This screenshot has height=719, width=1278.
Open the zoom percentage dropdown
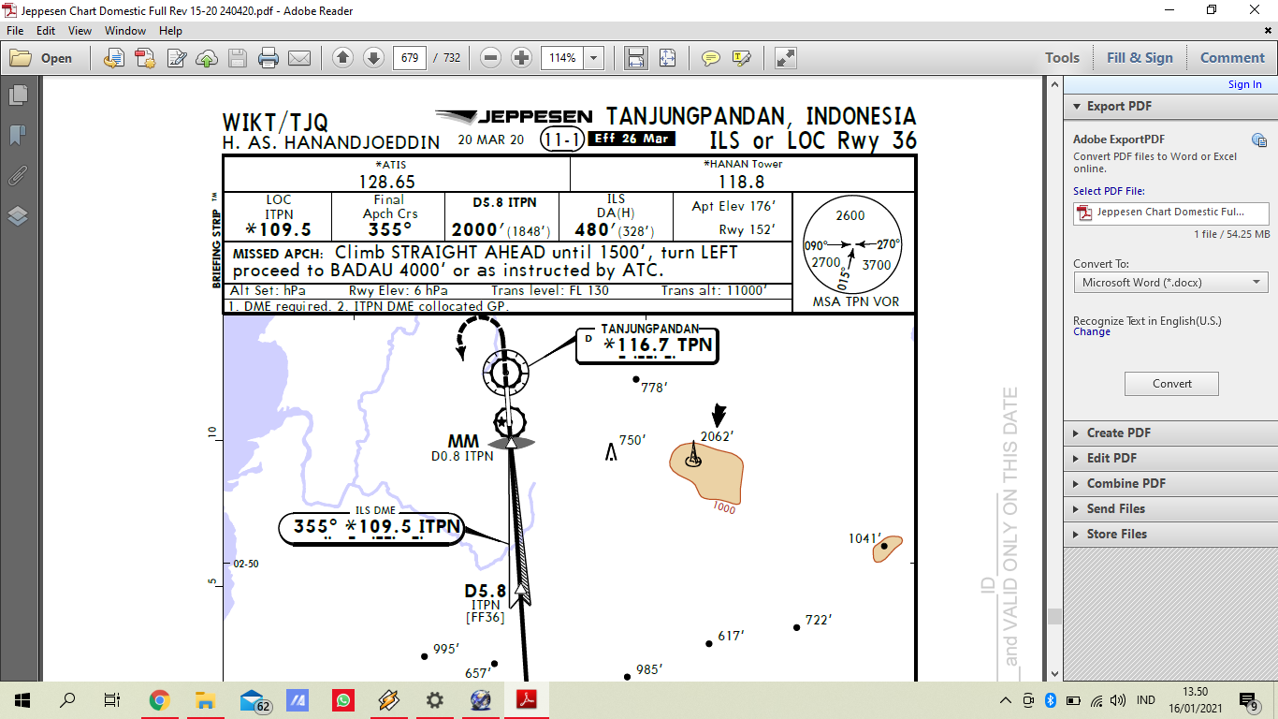pyautogui.click(x=593, y=57)
